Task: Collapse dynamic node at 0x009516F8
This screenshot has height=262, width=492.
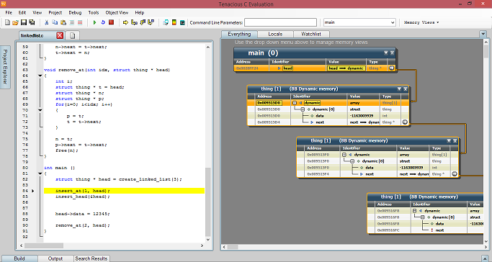Action: point(414,211)
